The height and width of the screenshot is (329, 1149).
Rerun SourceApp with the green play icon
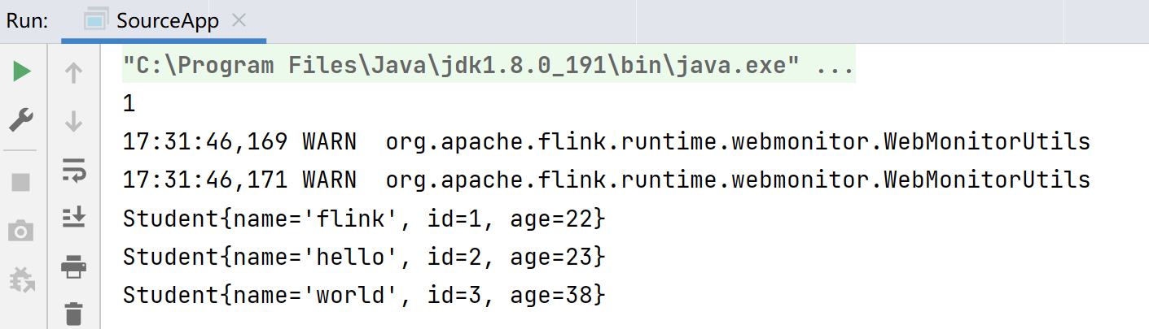pos(22,72)
